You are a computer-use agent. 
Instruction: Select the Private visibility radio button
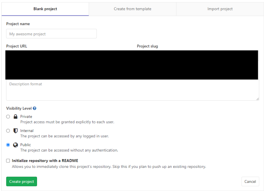[x=8, y=117]
